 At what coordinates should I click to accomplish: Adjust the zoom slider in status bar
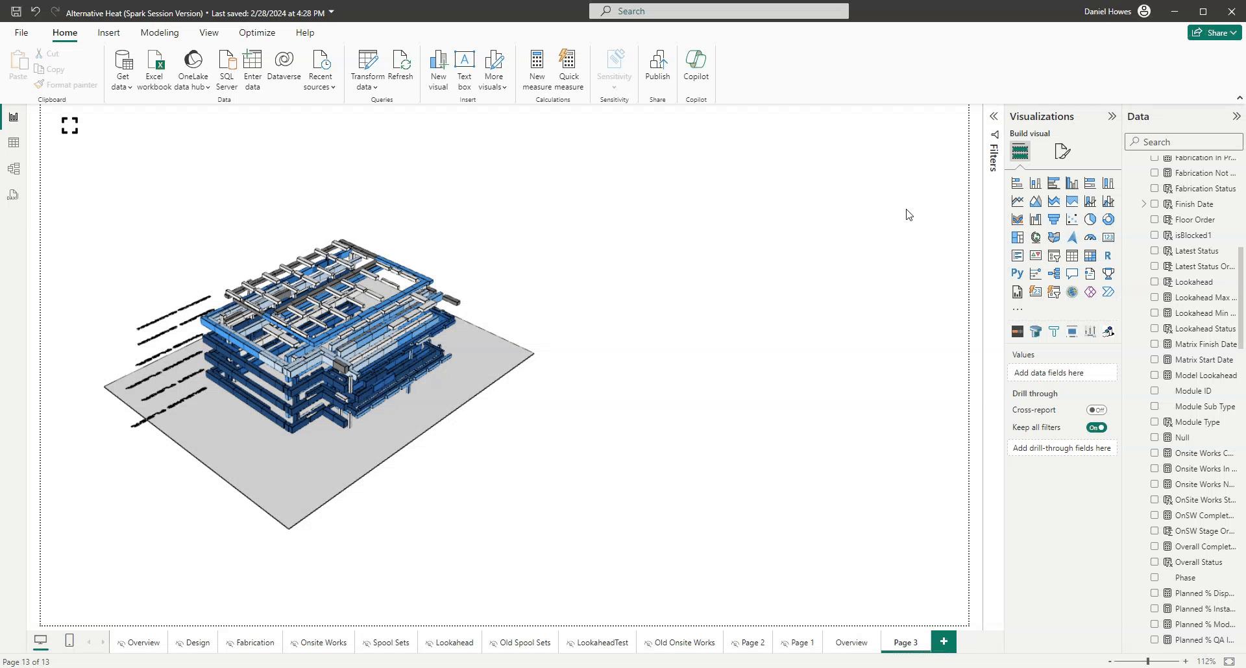[x=1147, y=661]
